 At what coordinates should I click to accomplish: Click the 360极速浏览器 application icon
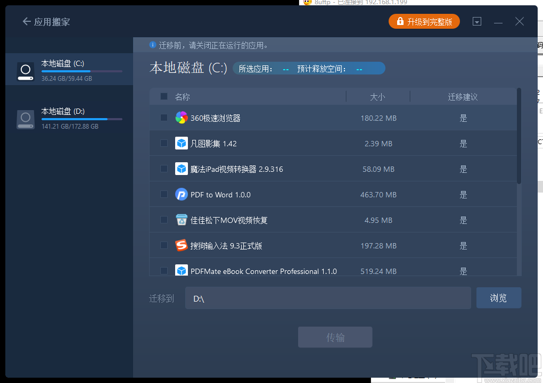182,118
